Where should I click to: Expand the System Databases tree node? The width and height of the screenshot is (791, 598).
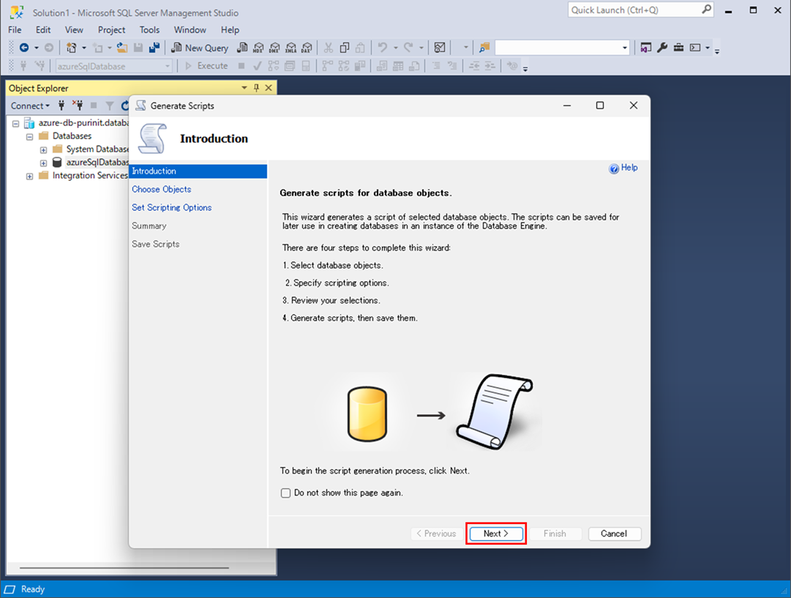(43, 149)
